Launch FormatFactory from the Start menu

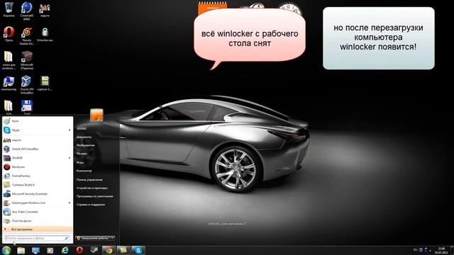click(38, 176)
